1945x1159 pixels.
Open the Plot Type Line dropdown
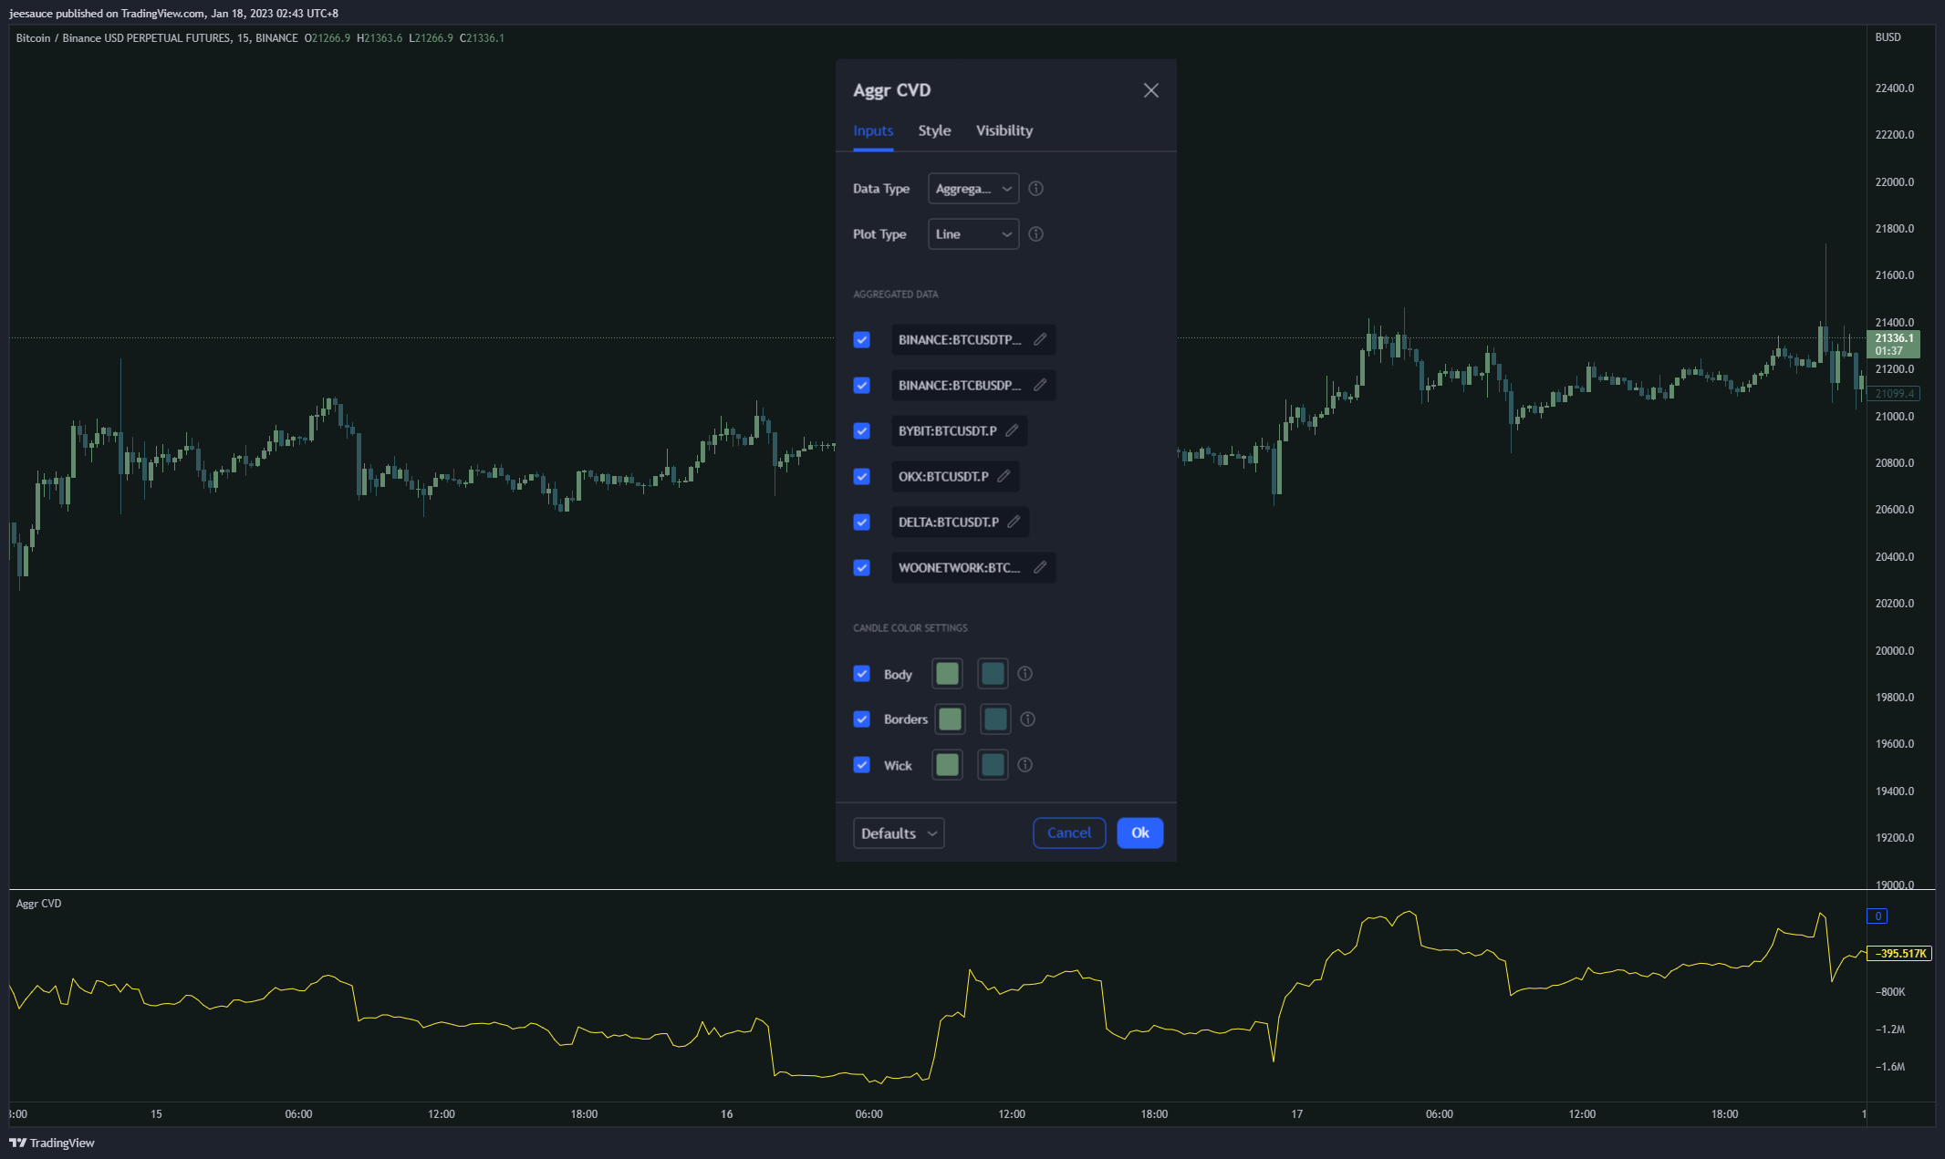(x=973, y=234)
